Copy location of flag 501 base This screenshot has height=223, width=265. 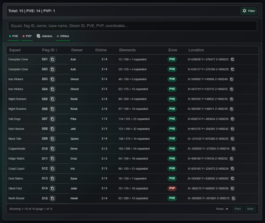click(233, 59)
